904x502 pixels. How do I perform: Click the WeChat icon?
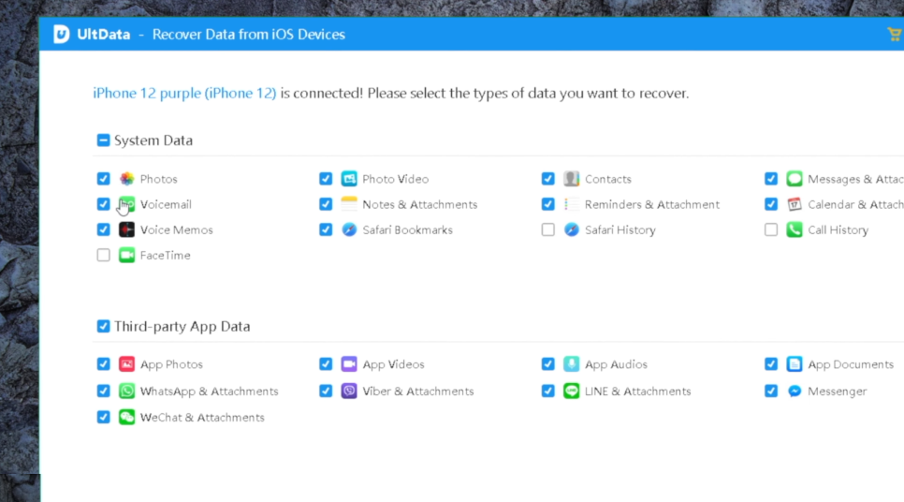127,418
